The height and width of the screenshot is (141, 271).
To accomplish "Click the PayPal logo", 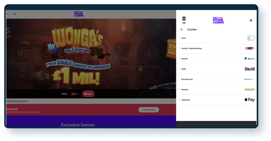I will (x=250, y=59).
